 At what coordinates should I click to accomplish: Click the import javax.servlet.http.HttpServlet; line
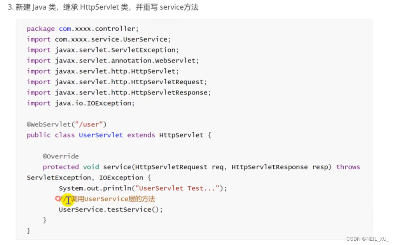(103, 71)
